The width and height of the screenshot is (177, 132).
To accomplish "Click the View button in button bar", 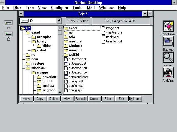I will [x=67, y=99].
